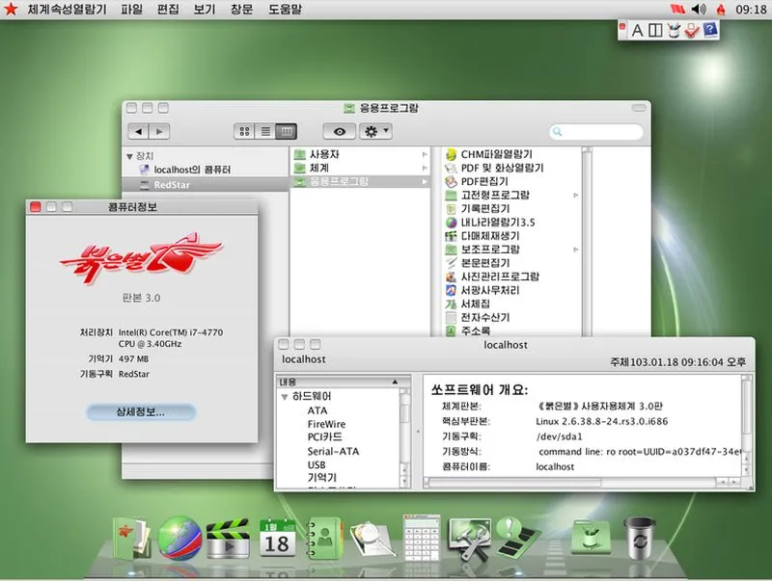Click inside the search field
772x581 pixels.
tap(598, 129)
